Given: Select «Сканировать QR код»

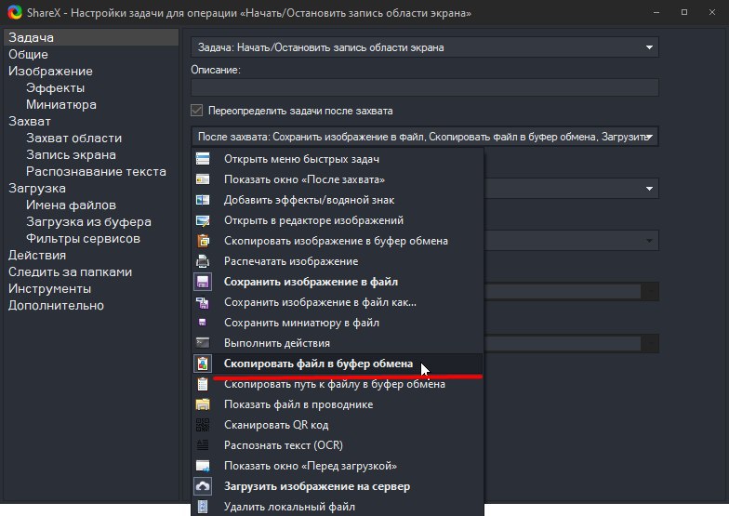Looking at the screenshot, I should tap(338, 424).
